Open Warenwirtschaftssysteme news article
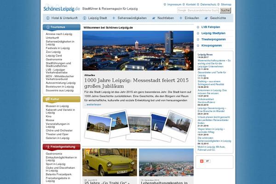The image size is (276, 184). click(x=214, y=63)
